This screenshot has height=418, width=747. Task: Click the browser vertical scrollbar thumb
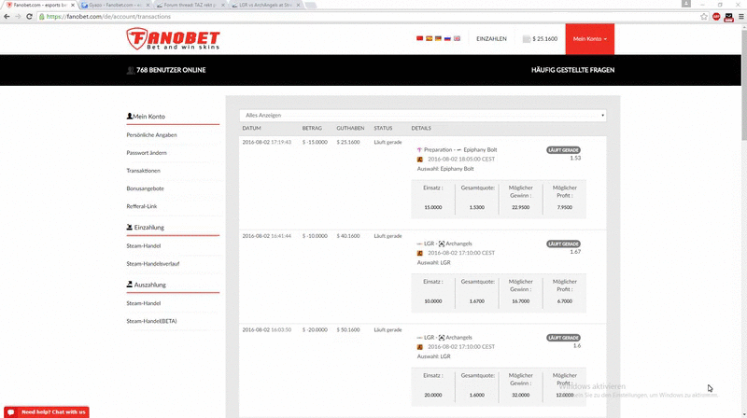[x=743, y=83]
